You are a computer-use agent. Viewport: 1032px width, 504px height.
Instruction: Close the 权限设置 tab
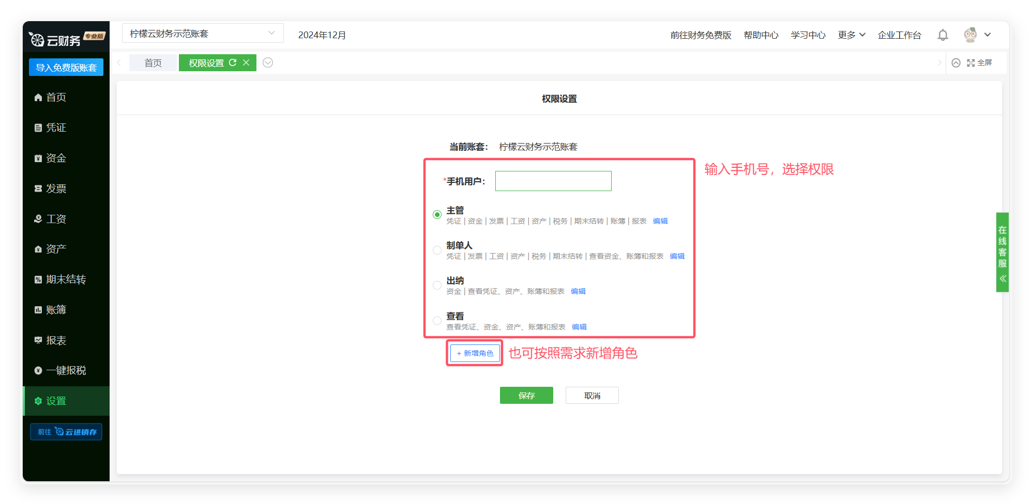(x=246, y=62)
